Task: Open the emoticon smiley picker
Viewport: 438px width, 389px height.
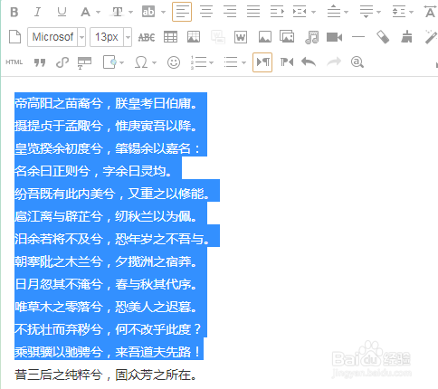Action: pos(174,62)
